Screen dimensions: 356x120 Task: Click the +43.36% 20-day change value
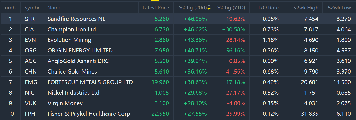click(195, 40)
